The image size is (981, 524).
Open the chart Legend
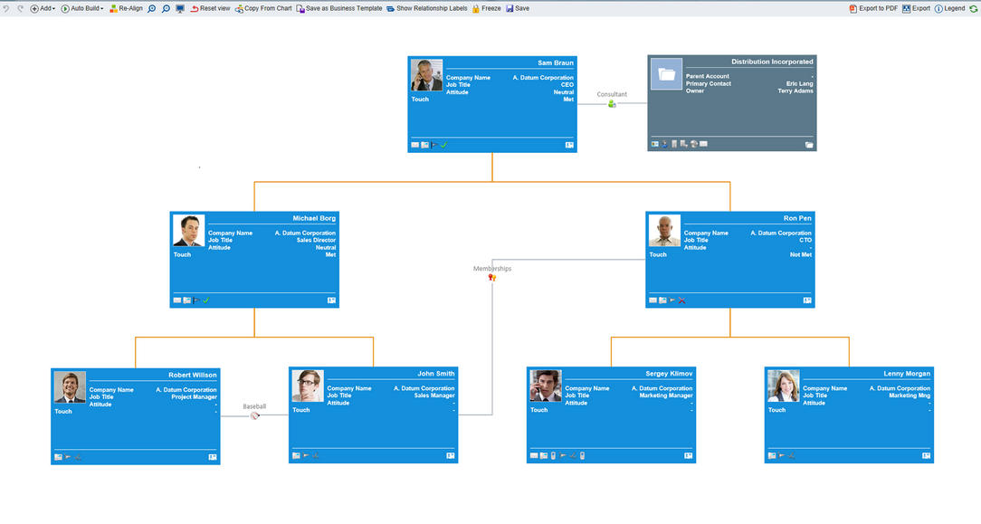pyautogui.click(x=949, y=8)
